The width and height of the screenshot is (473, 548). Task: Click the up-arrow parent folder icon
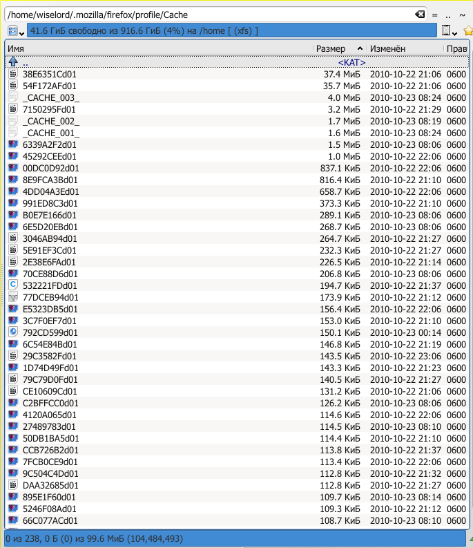(13, 62)
